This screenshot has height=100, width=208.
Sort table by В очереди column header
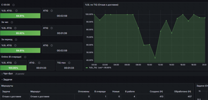pyautogui.click(x=100, y=92)
